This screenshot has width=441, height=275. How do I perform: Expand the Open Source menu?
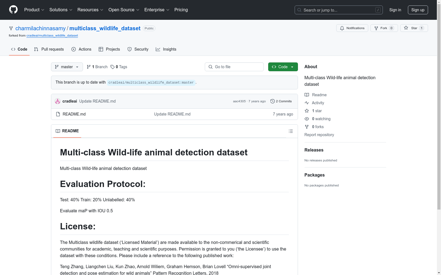coord(124,10)
